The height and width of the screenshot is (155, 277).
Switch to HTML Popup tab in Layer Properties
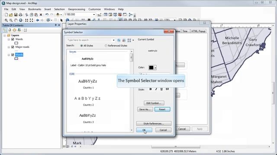pyautogui.click(x=198, y=31)
